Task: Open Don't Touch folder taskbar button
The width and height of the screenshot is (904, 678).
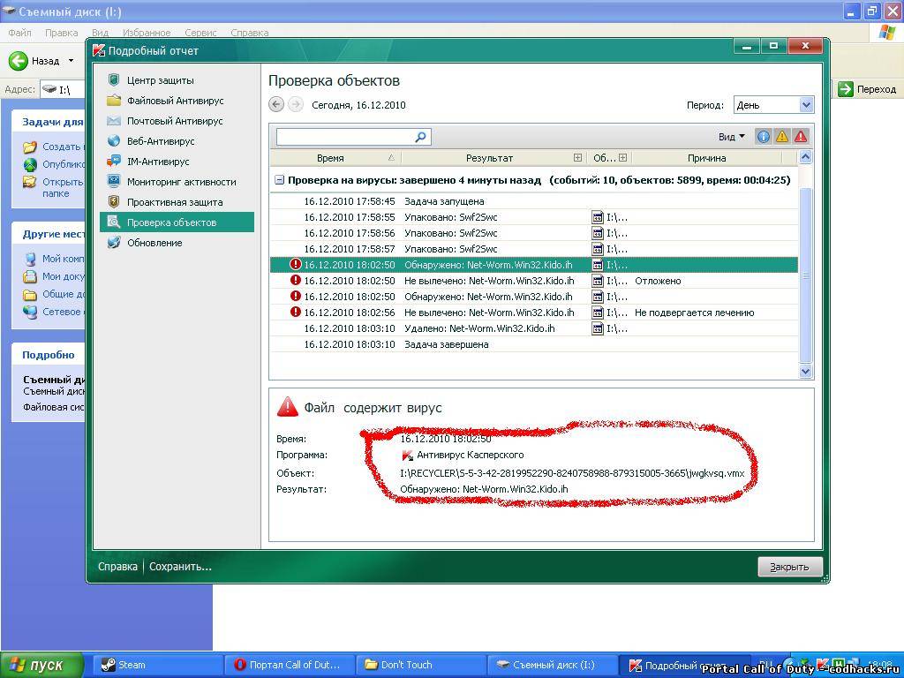Action: pyautogui.click(x=419, y=665)
